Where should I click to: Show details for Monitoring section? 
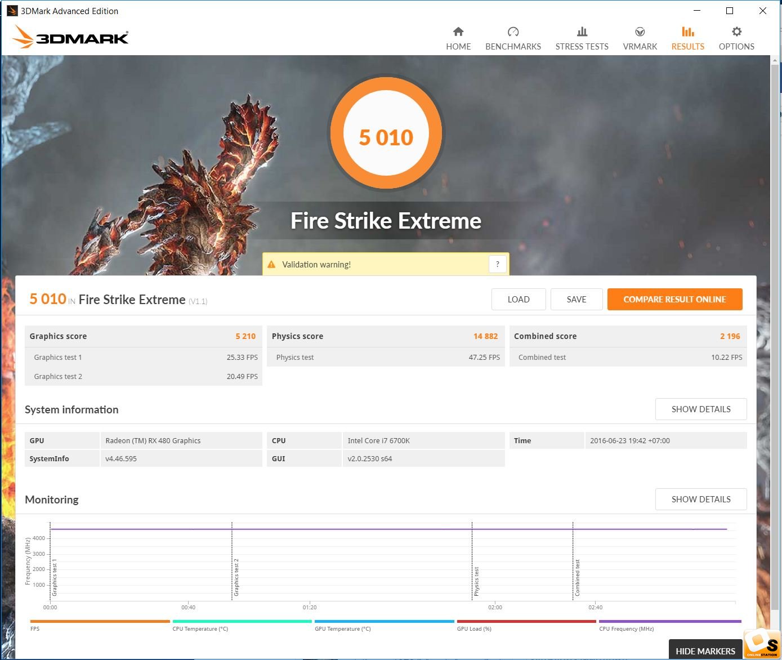tap(701, 500)
